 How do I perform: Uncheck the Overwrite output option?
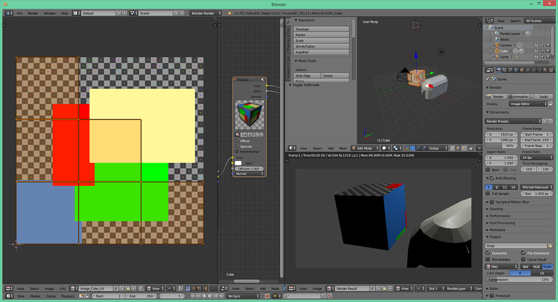[488, 253]
